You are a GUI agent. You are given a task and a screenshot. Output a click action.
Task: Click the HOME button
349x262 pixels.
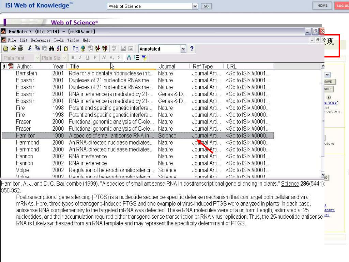(x=322, y=5)
